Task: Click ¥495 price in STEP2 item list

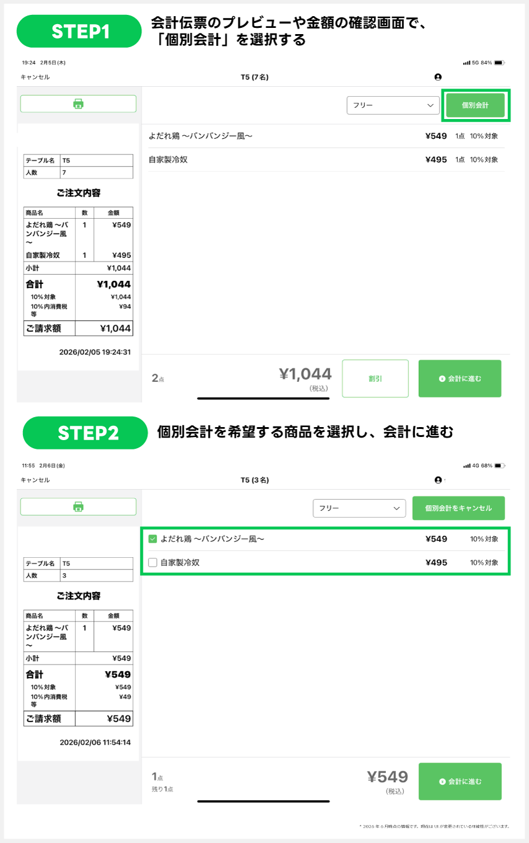Action: [x=436, y=563]
